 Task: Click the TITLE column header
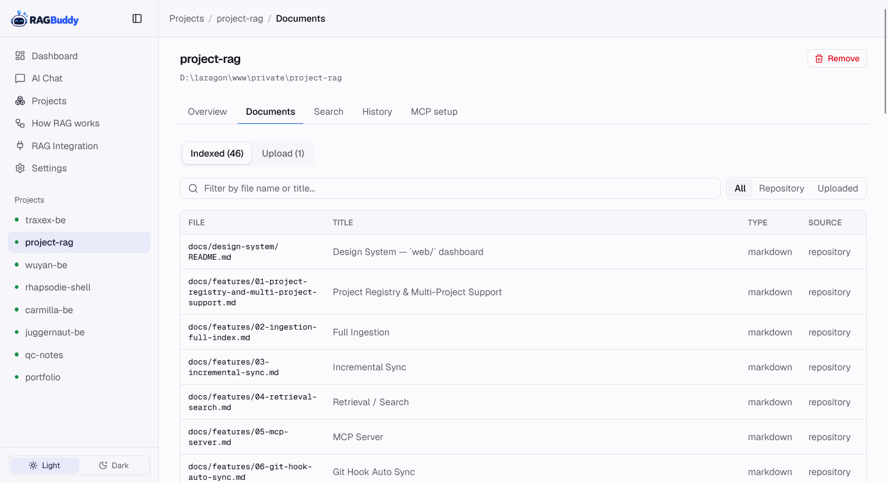pyautogui.click(x=343, y=223)
